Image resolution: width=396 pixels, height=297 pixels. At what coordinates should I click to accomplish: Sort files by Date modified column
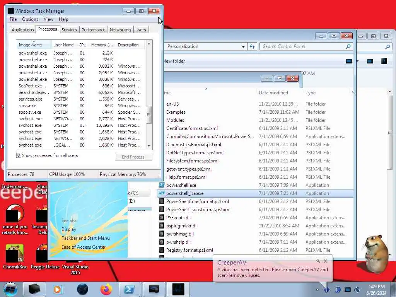273,93
